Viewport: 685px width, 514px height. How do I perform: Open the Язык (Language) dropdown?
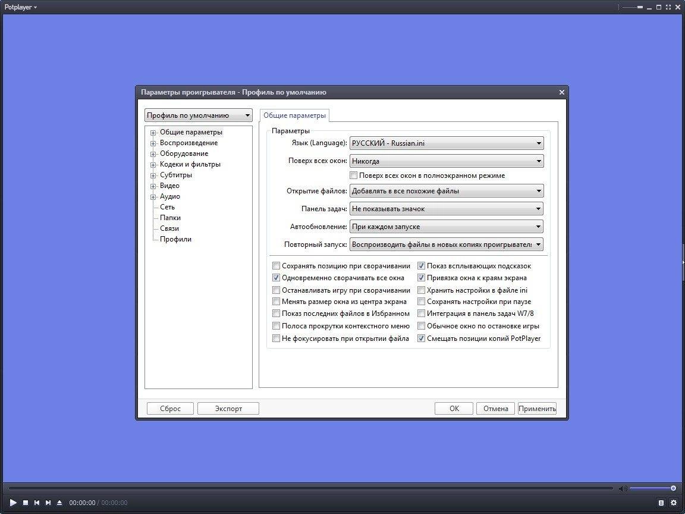(x=447, y=143)
